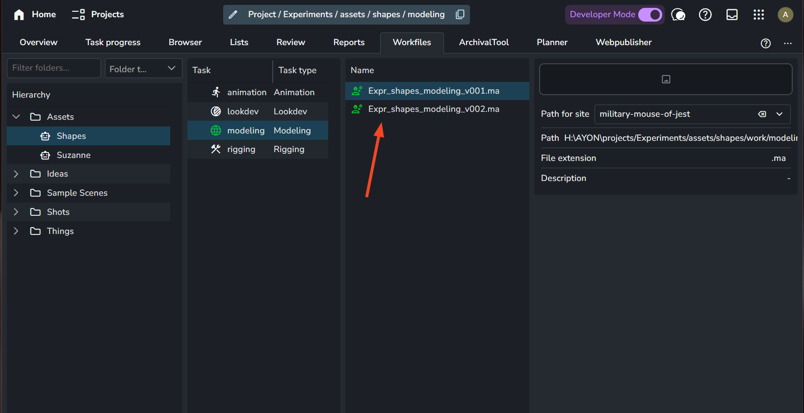Switch to the Overview tab
The width and height of the screenshot is (804, 413).
pyautogui.click(x=39, y=42)
